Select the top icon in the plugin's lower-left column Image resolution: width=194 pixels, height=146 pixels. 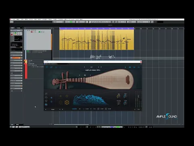point(46,94)
